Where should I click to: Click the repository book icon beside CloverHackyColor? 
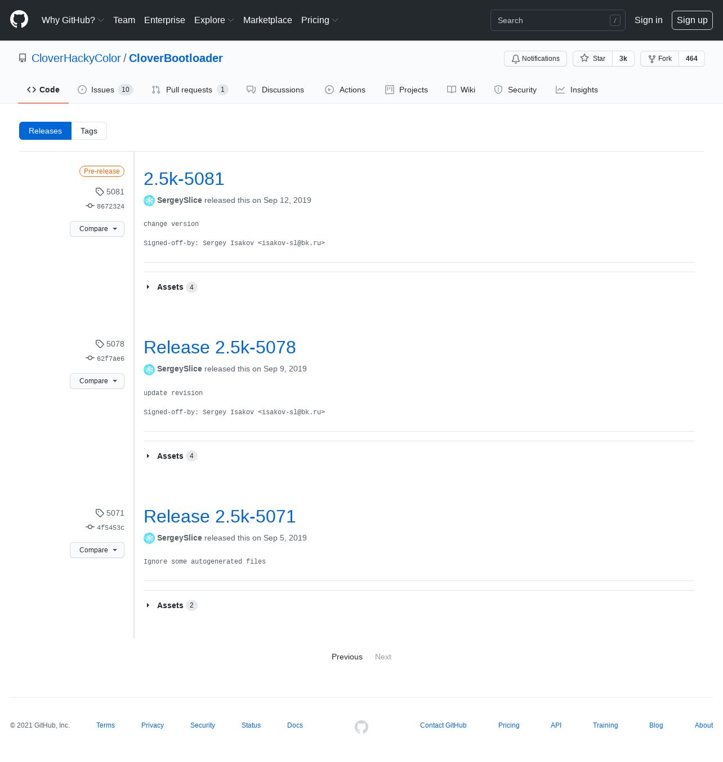point(23,58)
